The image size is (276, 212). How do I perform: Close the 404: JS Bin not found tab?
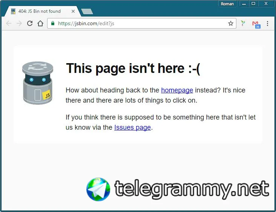(73, 11)
